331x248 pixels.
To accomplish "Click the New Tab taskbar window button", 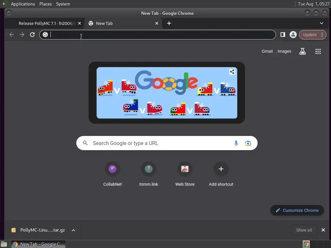I will pos(38,244).
